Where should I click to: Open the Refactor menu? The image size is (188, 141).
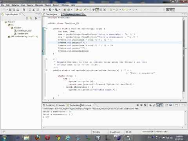(16, 5)
